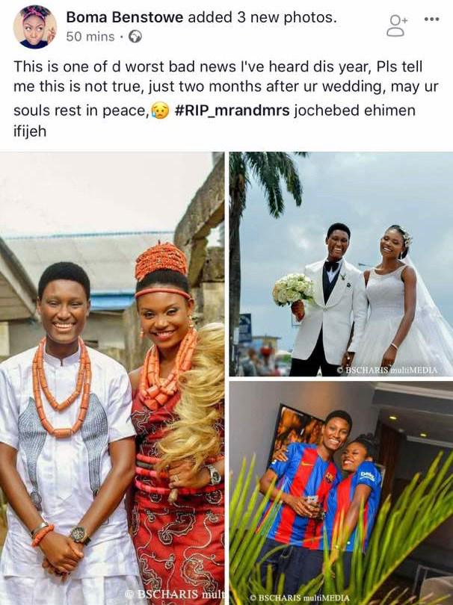
Task: Click the 50 mins timestamp
Action: point(90,37)
